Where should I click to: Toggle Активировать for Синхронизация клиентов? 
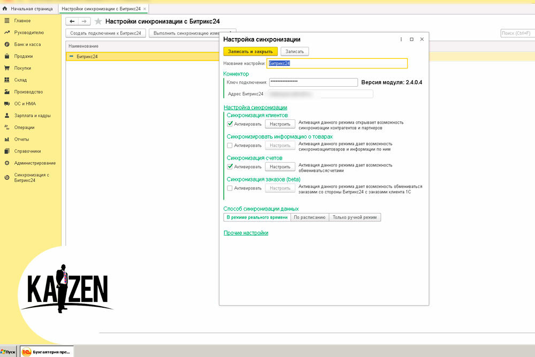(230, 124)
